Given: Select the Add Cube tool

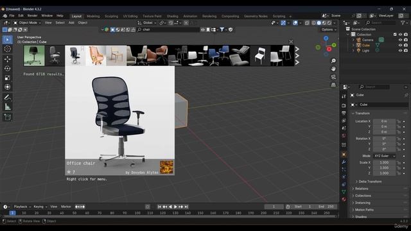Looking at the screenshot, I should pyautogui.click(x=7, y=117).
